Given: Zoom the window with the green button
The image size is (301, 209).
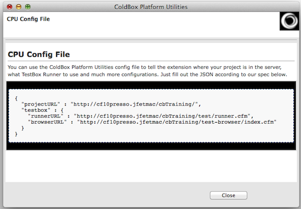Looking at the screenshot, I should pyautogui.click(x=28, y=7).
